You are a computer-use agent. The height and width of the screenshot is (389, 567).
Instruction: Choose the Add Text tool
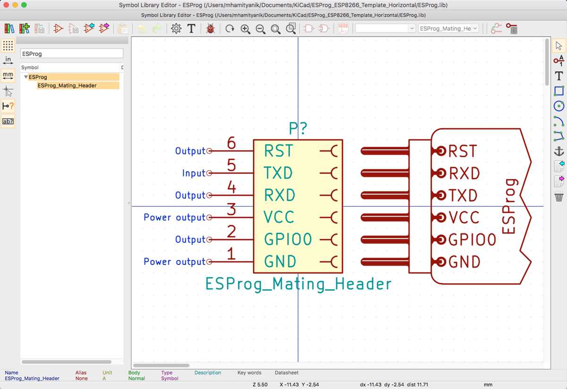click(x=559, y=76)
